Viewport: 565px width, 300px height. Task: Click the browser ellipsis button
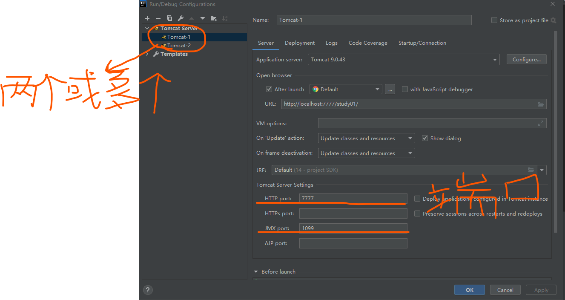point(390,89)
